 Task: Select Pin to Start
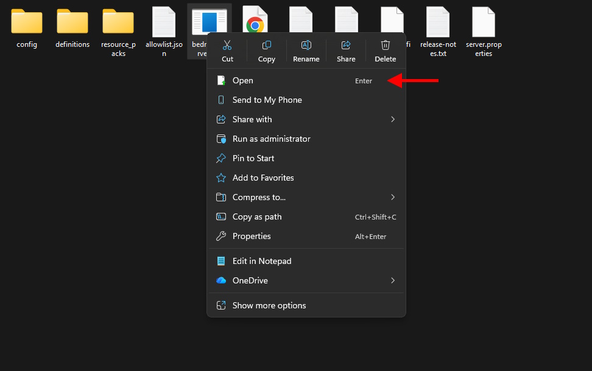point(253,158)
